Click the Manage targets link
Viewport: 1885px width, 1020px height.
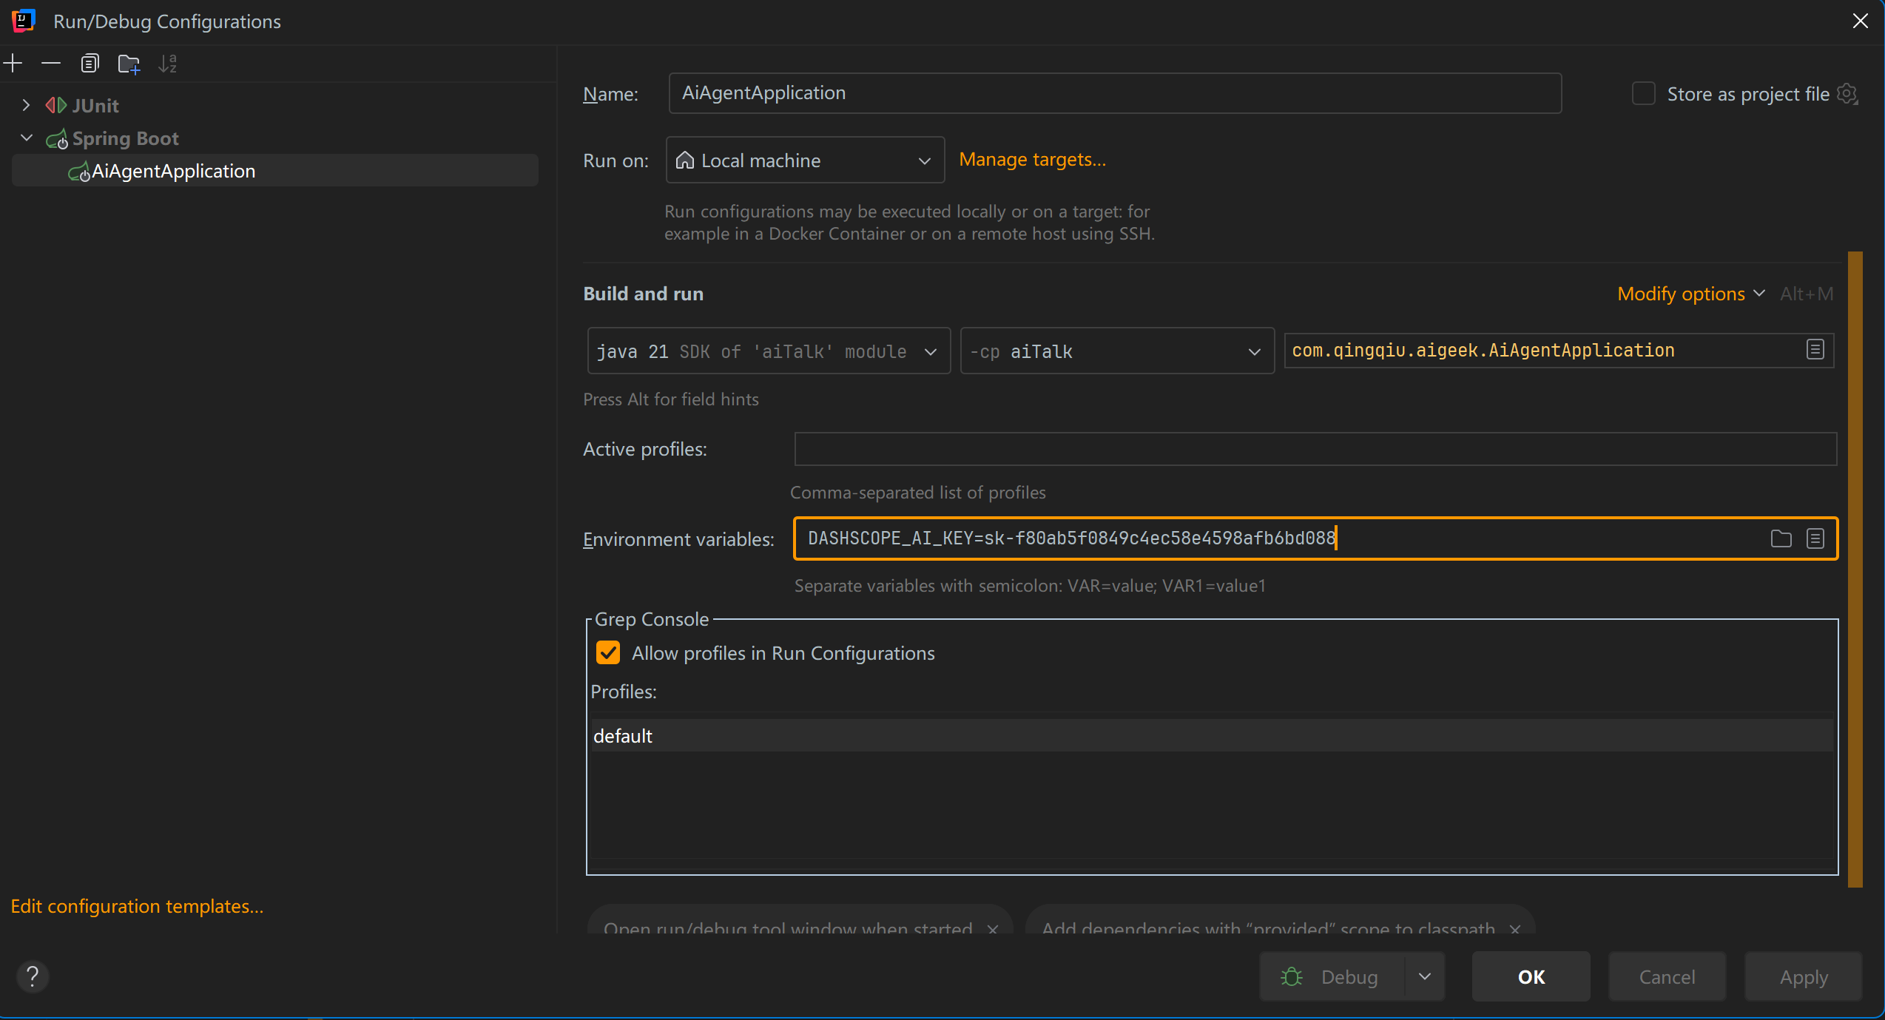(1032, 160)
